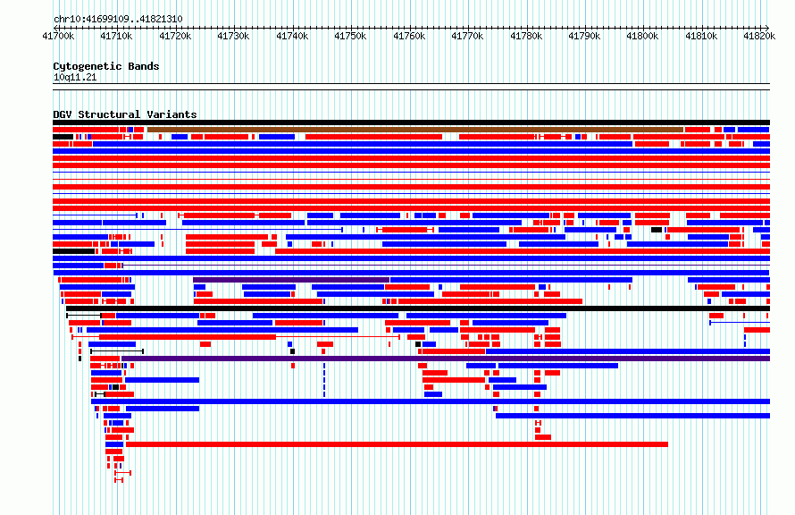This screenshot has height=515, width=795.
Task: Select the tiny black square variant near 41761k
Action: pyautogui.click(x=418, y=344)
